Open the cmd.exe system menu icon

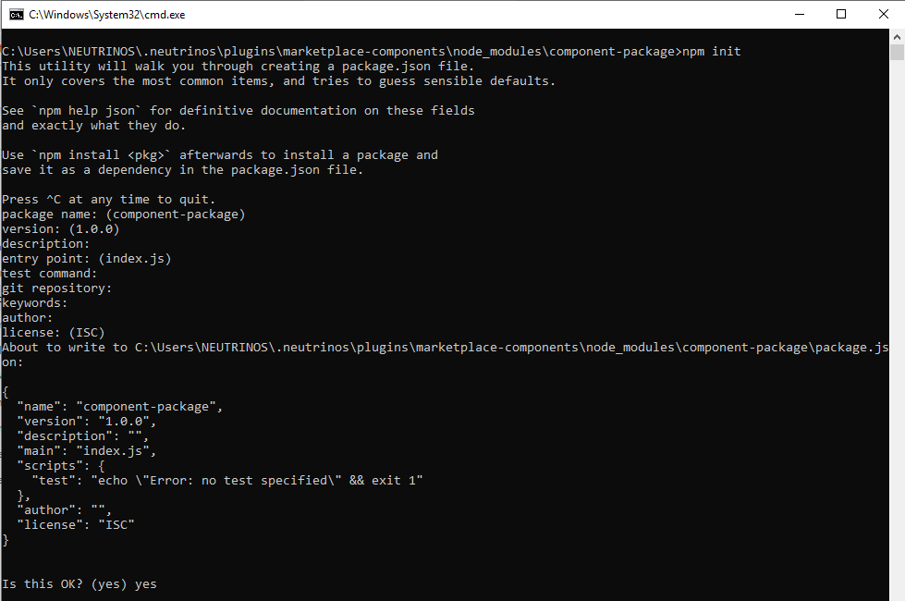point(16,15)
